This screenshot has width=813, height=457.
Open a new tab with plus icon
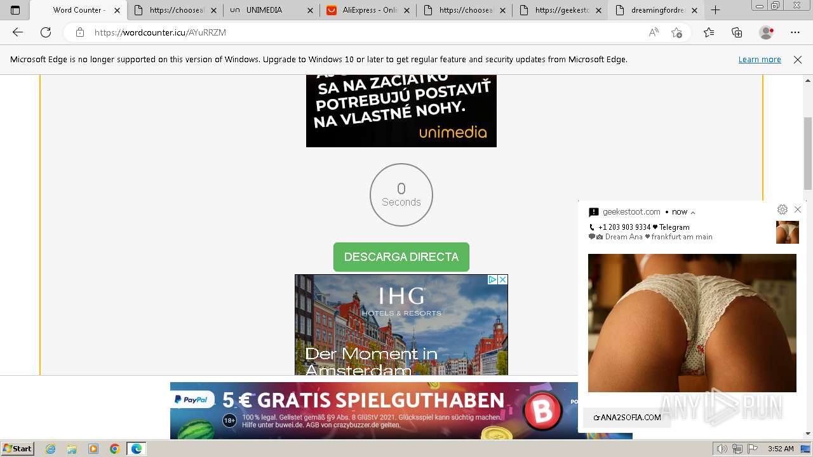[x=716, y=10]
